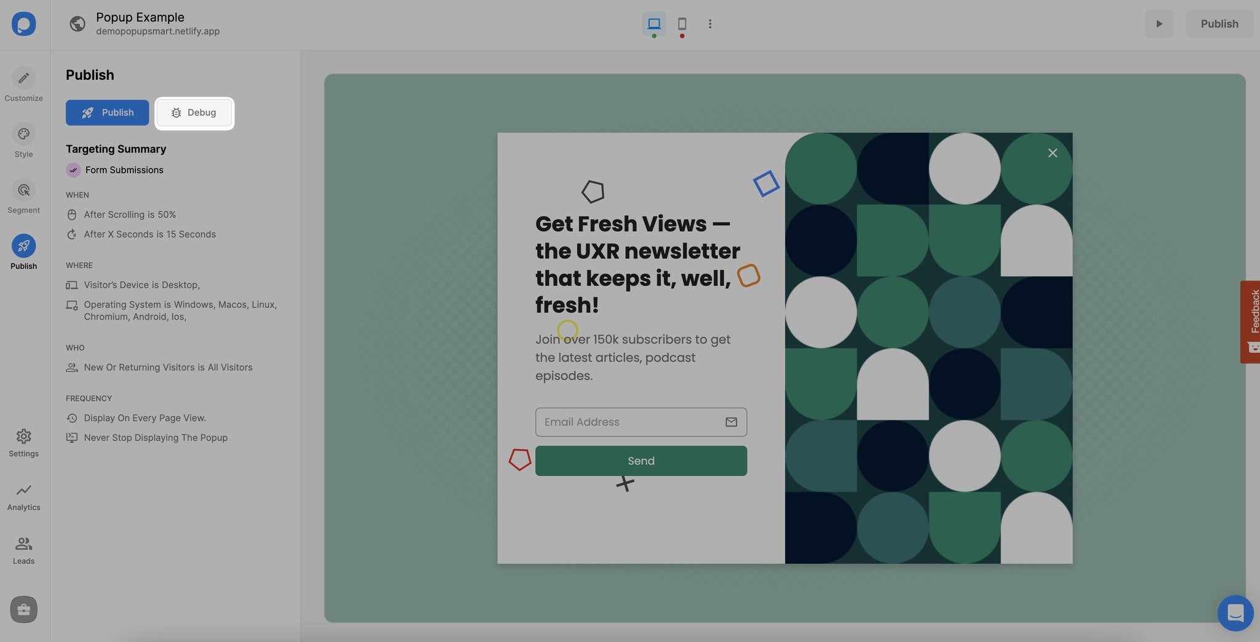Click the Email Address input field
1260x642 pixels.
pos(641,422)
